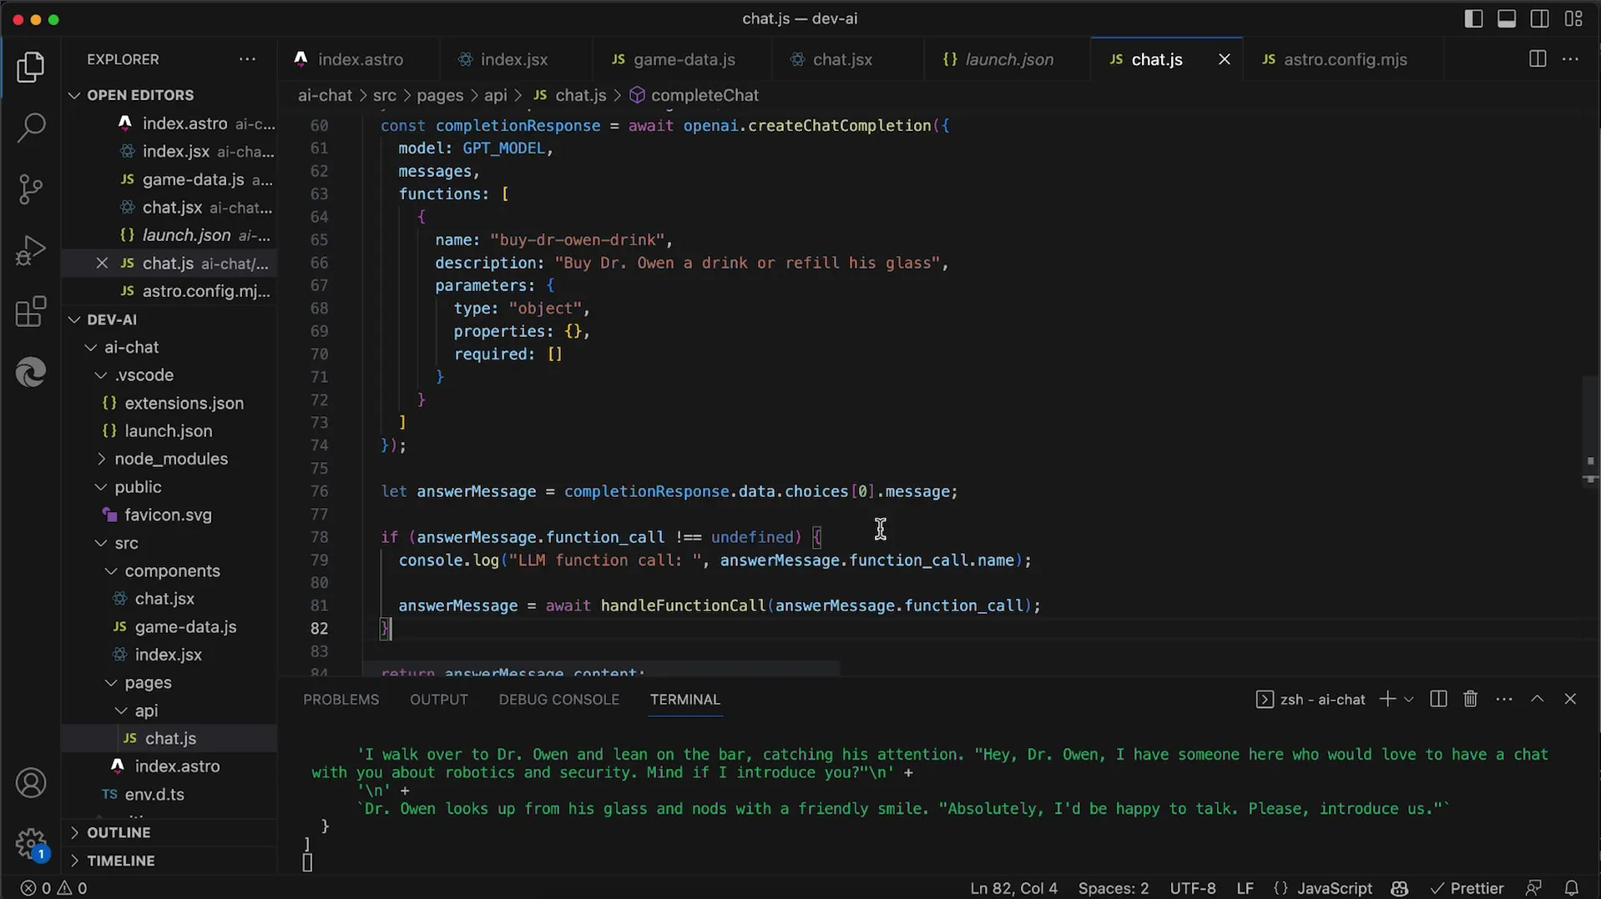
Task: Collapse the pages folder
Action: (x=148, y=683)
